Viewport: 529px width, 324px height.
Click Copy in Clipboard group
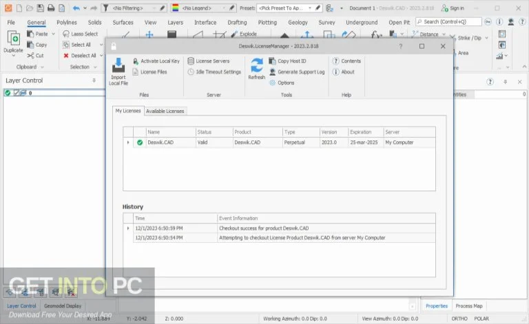(37, 45)
